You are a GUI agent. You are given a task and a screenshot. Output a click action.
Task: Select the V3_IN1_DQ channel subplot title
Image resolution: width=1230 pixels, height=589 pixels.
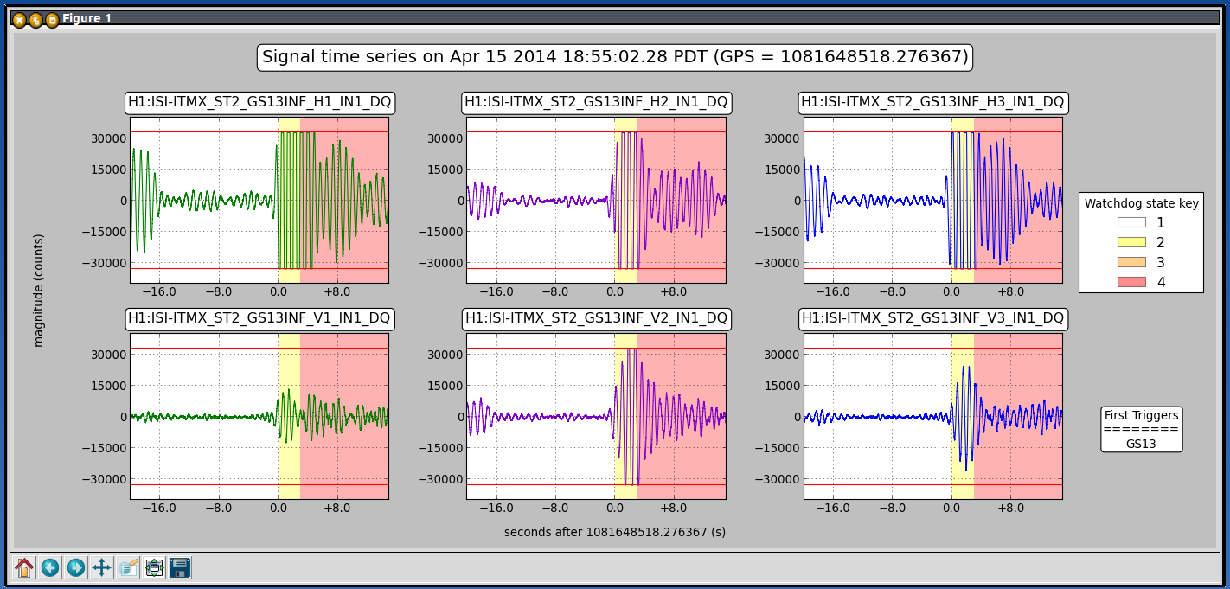pyautogui.click(x=932, y=318)
